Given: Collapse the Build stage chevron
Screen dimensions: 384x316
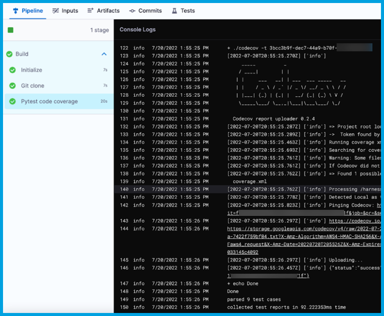Looking at the screenshot, I should click(x=104, y=54).
